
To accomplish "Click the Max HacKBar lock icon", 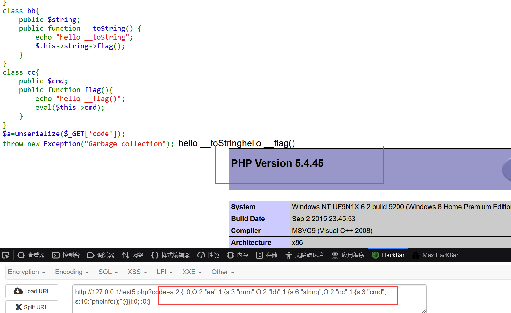I will [x=416, y=255].
